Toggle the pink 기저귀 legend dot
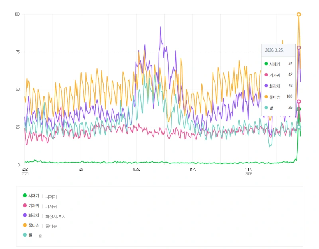This screenshot has height=249, width=319. click(x=25, y=205)
